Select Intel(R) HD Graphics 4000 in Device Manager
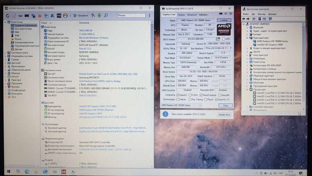The height and width of the screenshot is (176, 312). (x=270, y=45)
